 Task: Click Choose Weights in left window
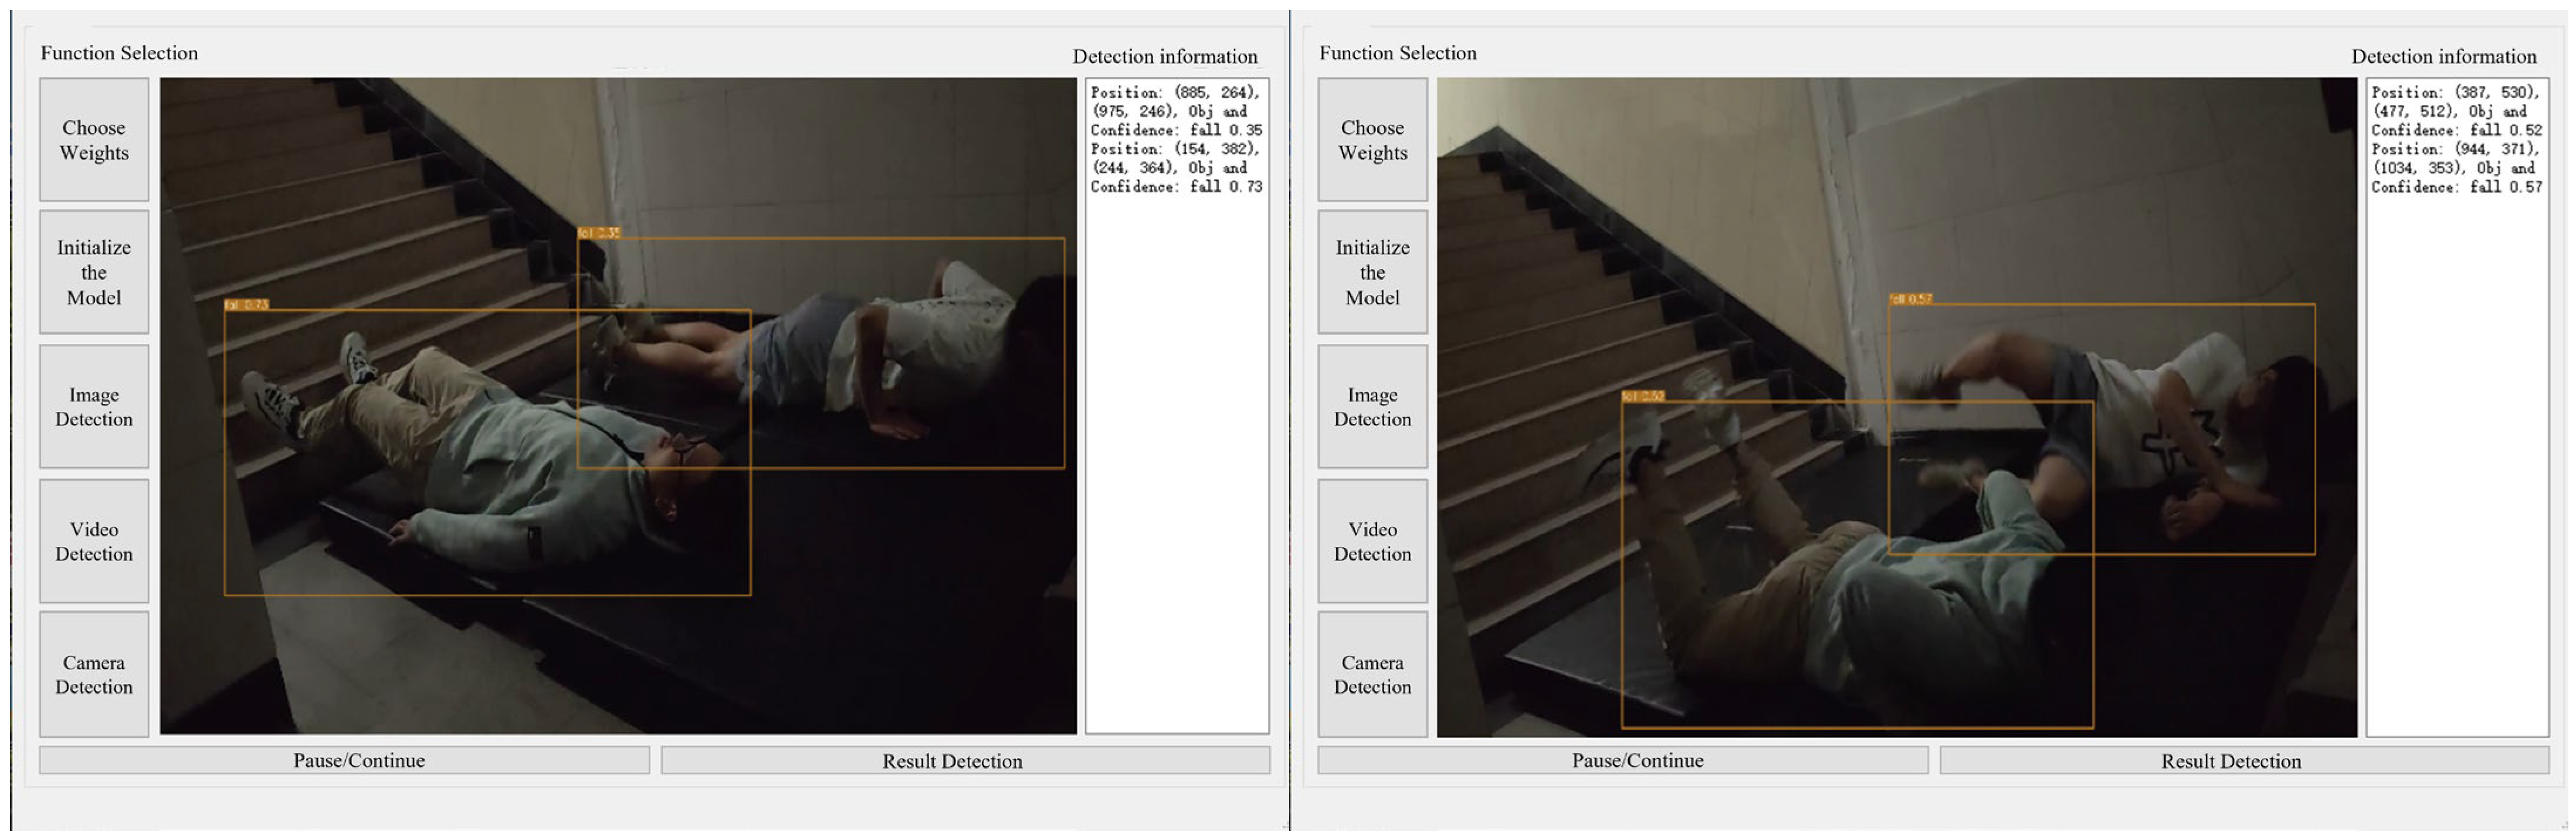[94, 140]
